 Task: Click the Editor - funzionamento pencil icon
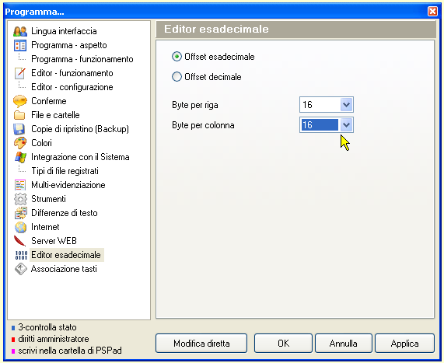point(20,73)
